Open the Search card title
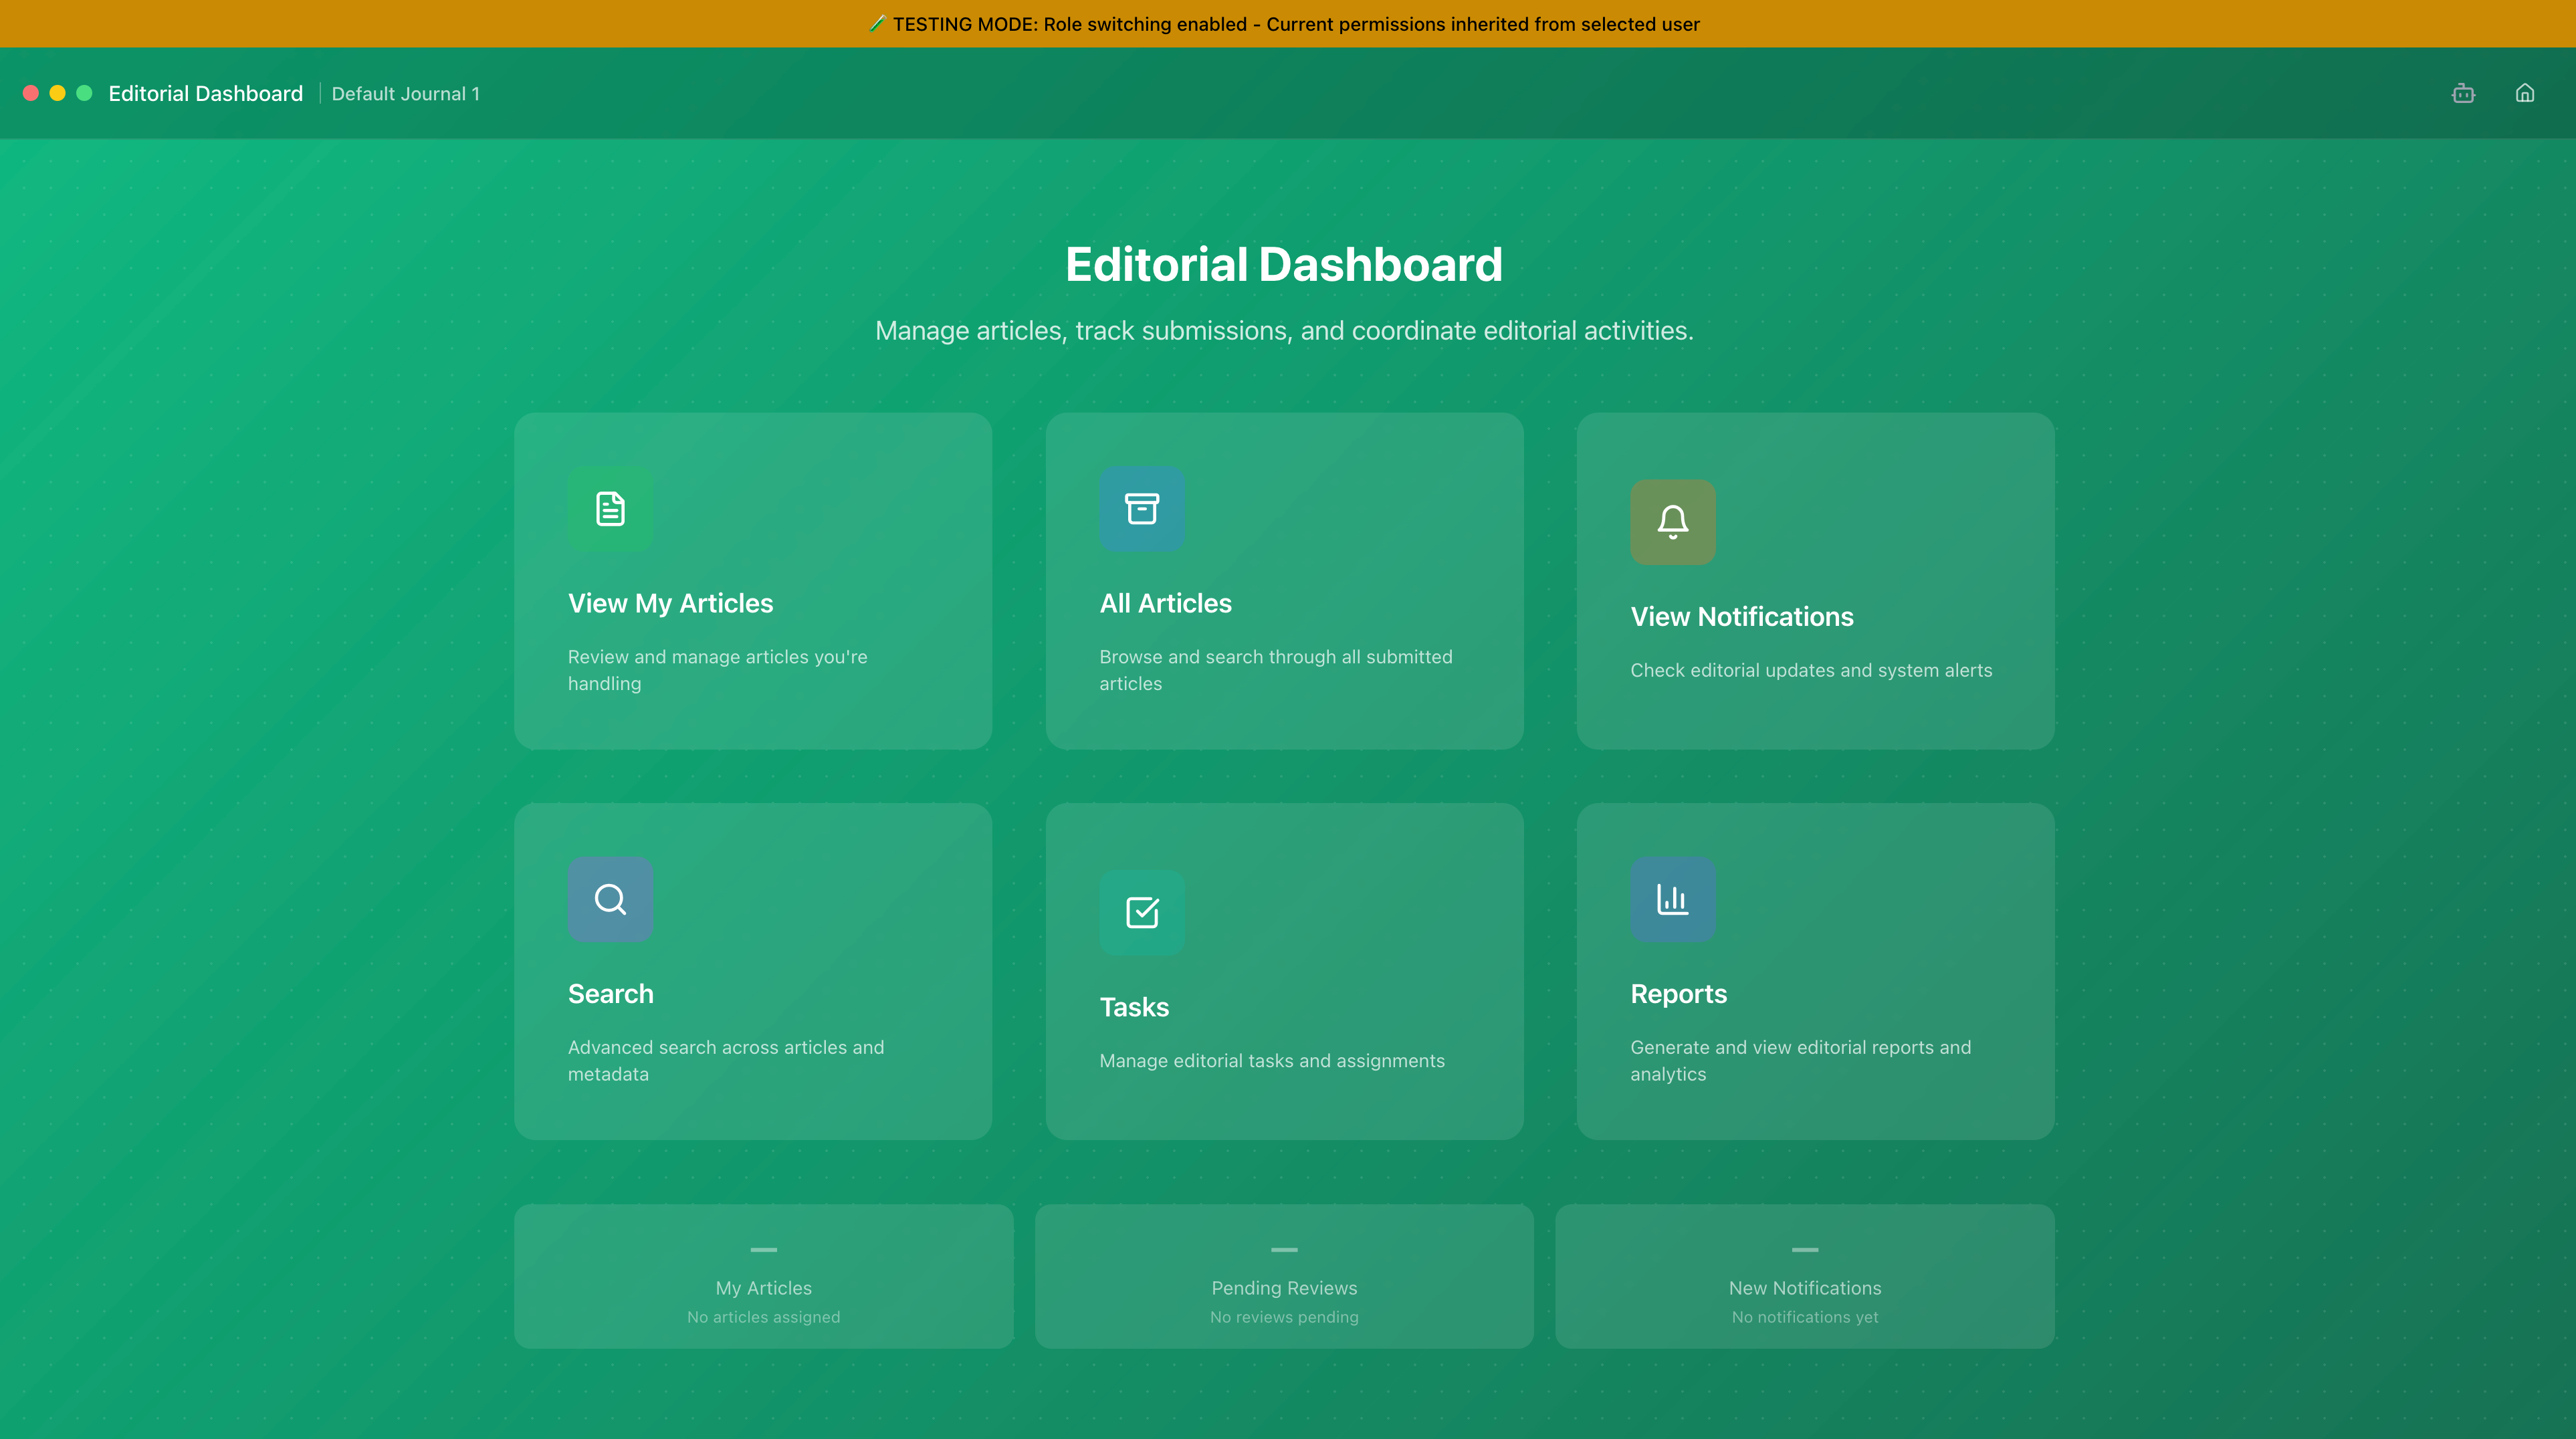This screenshot has width=2576, height=1439. click(610, 993)
